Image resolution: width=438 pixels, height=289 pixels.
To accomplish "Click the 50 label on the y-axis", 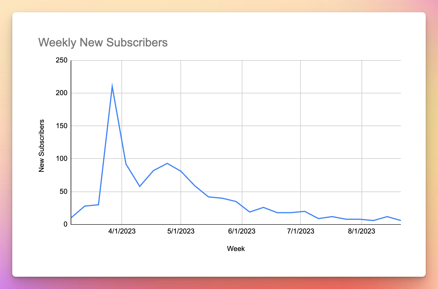I will tap(63, 192).
